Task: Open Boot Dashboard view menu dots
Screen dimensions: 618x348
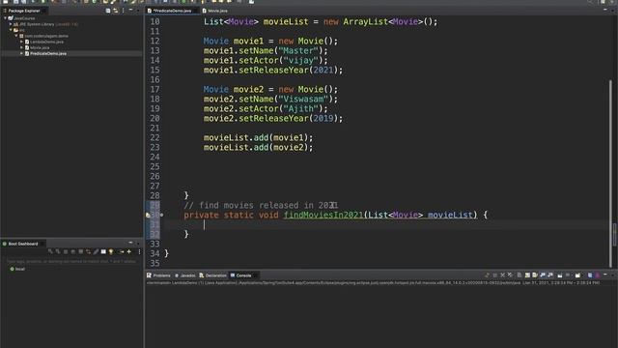Action: [139, 251]
